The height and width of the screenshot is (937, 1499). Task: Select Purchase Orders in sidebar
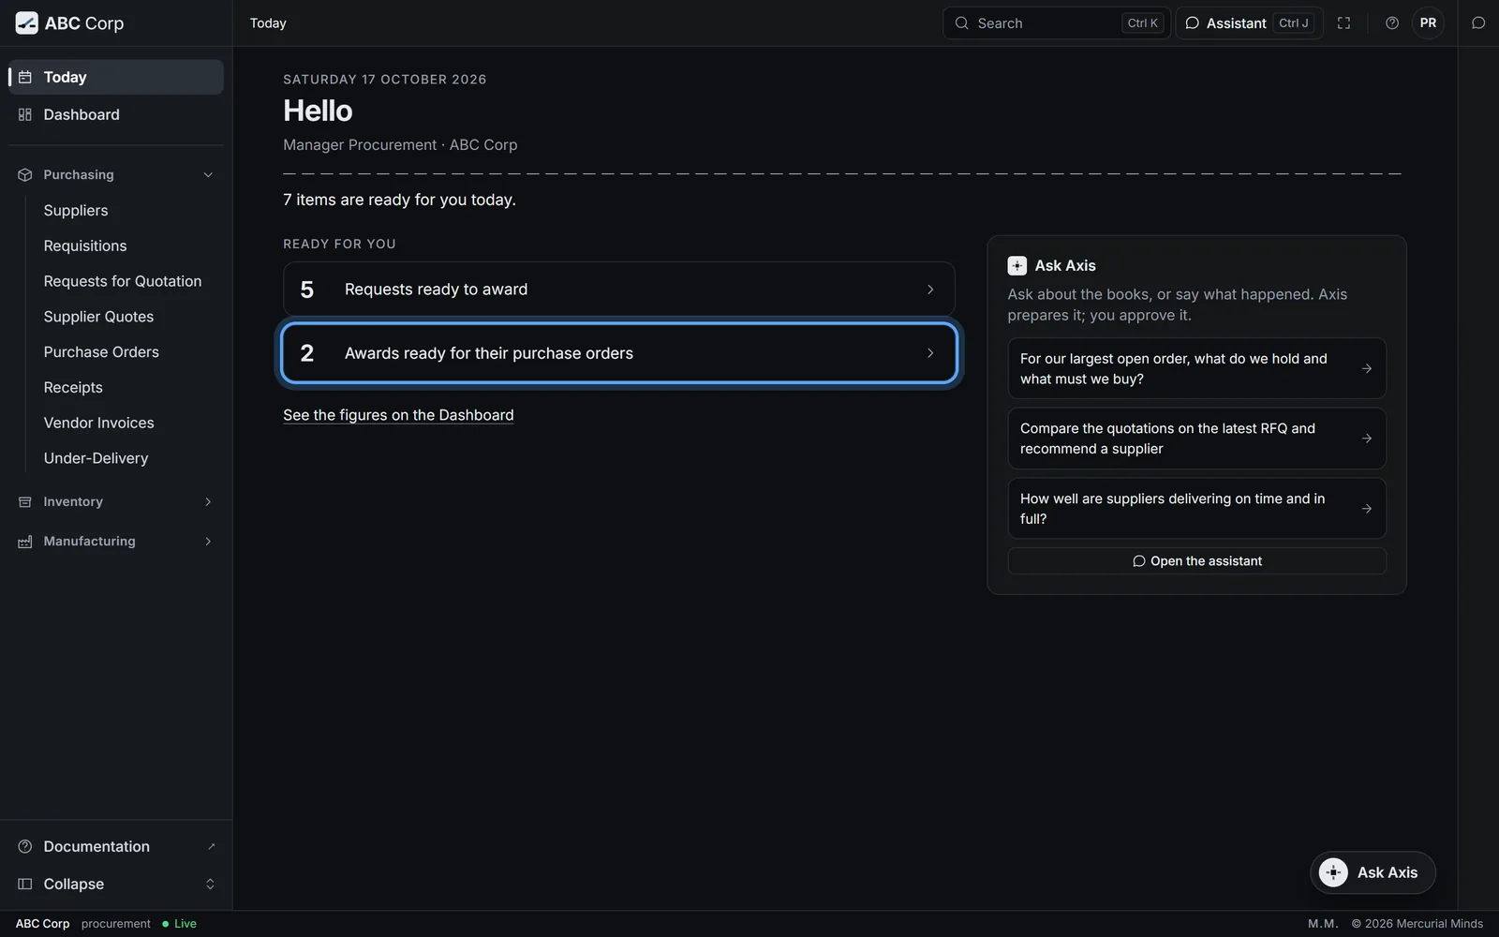coord(101,352)
